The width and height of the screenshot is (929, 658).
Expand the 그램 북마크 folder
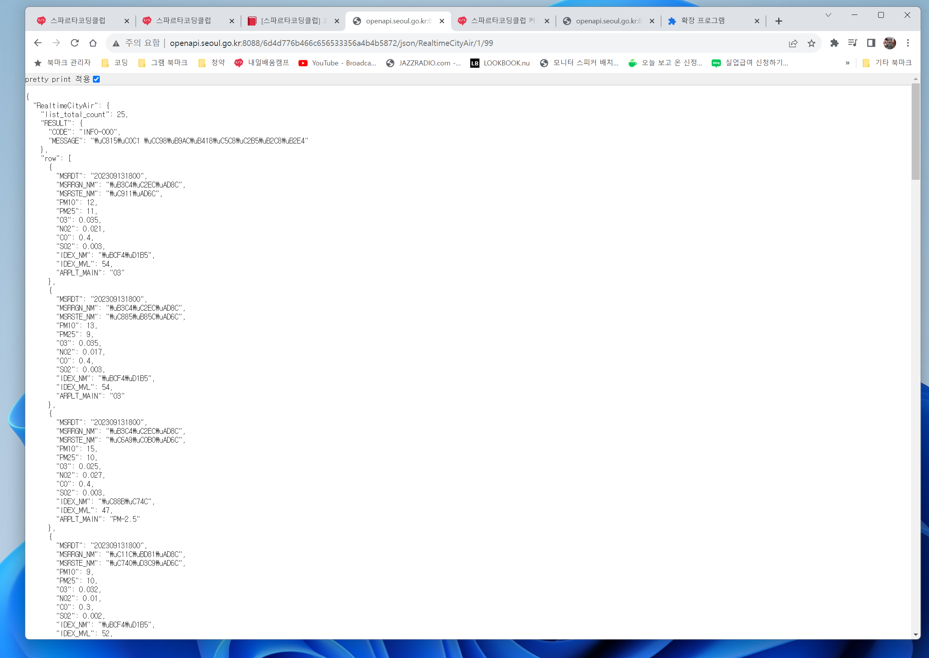tap(163, 63)
